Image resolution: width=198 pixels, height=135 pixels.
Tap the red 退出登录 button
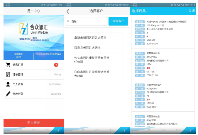click(x=33, y=123)
